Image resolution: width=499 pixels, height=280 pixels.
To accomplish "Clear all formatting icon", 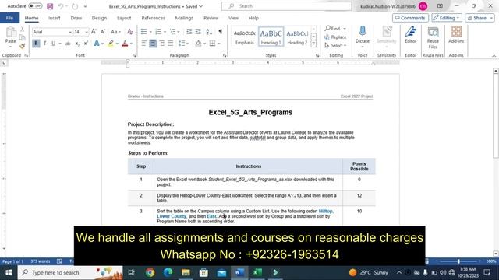I will click(130, 32).
